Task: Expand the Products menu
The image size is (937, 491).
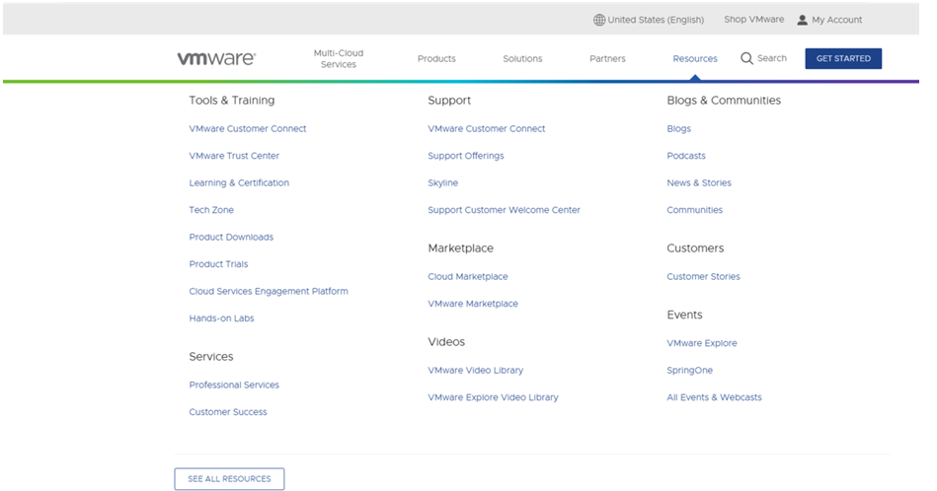Action: [436, 58]
